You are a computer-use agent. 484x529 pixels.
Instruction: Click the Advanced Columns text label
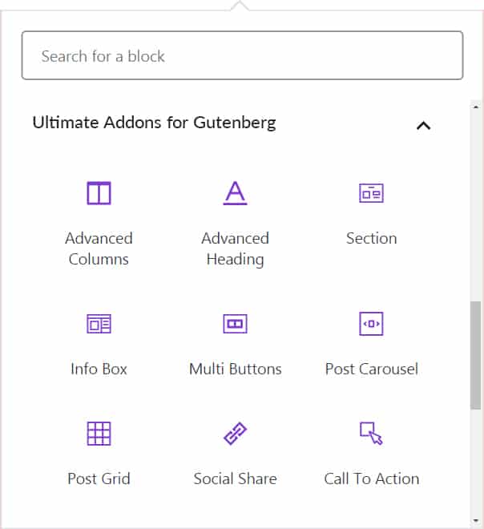99,248
